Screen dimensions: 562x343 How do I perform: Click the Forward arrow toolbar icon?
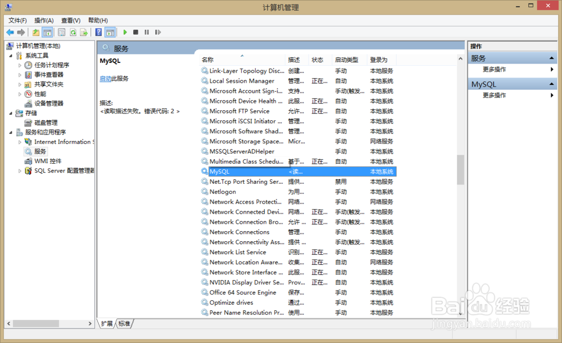click(21, 32)
